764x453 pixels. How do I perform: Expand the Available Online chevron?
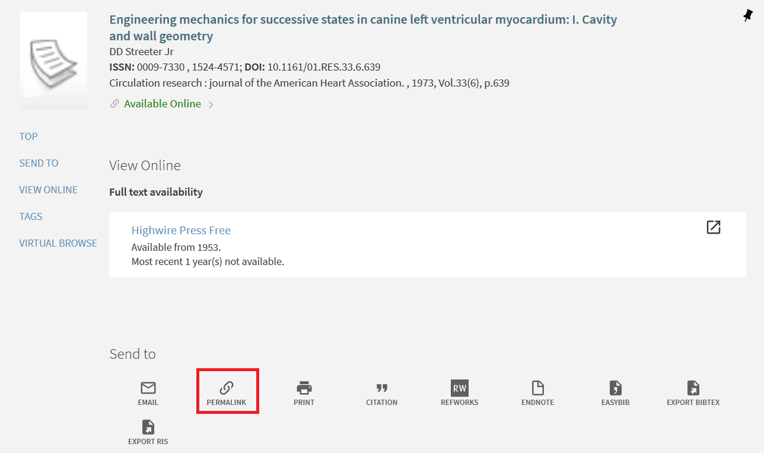tap(211, 105)
